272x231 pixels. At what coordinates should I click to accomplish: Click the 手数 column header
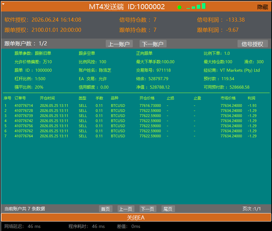click(x=99, y=98)
